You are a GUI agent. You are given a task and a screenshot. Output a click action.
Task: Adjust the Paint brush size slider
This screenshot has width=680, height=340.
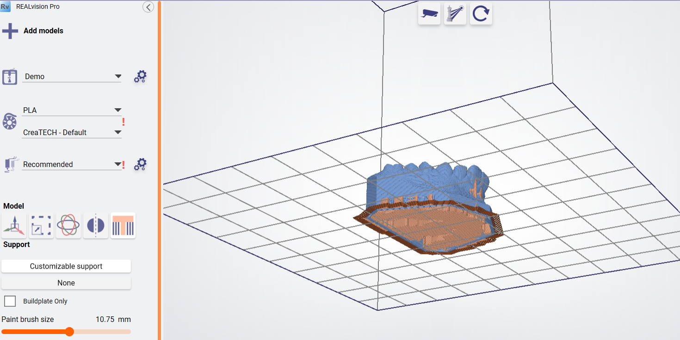(69, 332)
